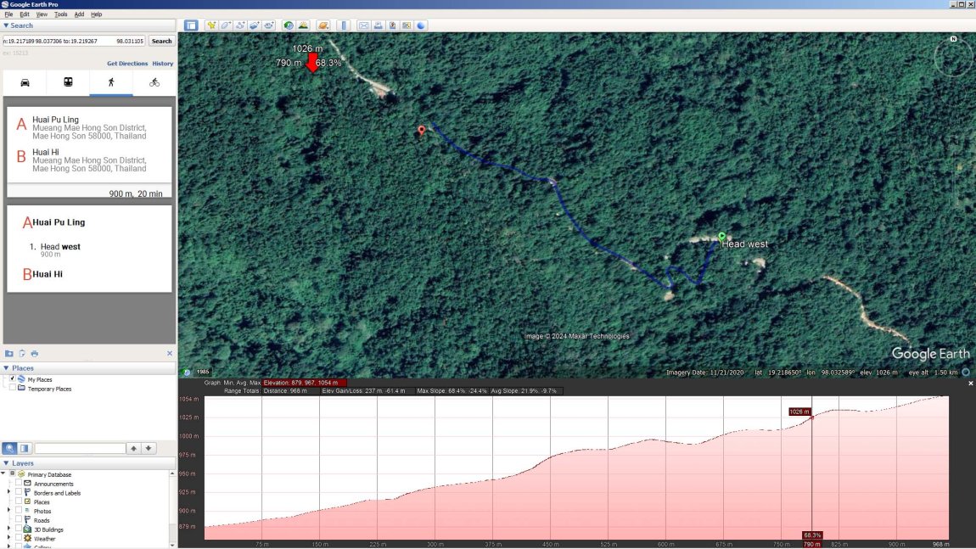The width and height of the screenshot is (976, 549).
Task: Enable the 3D Buildings layer
Action: (20, 529)
